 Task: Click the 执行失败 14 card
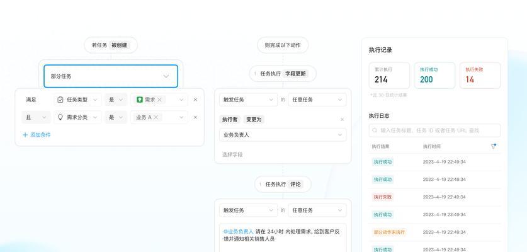(x=480, y=76)
